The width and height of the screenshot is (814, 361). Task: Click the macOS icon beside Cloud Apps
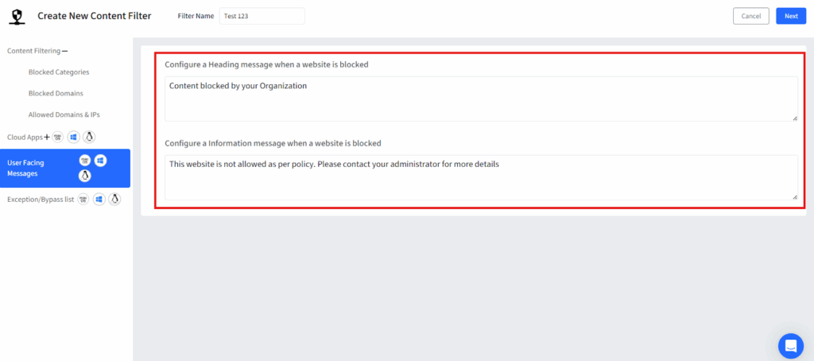58,137
